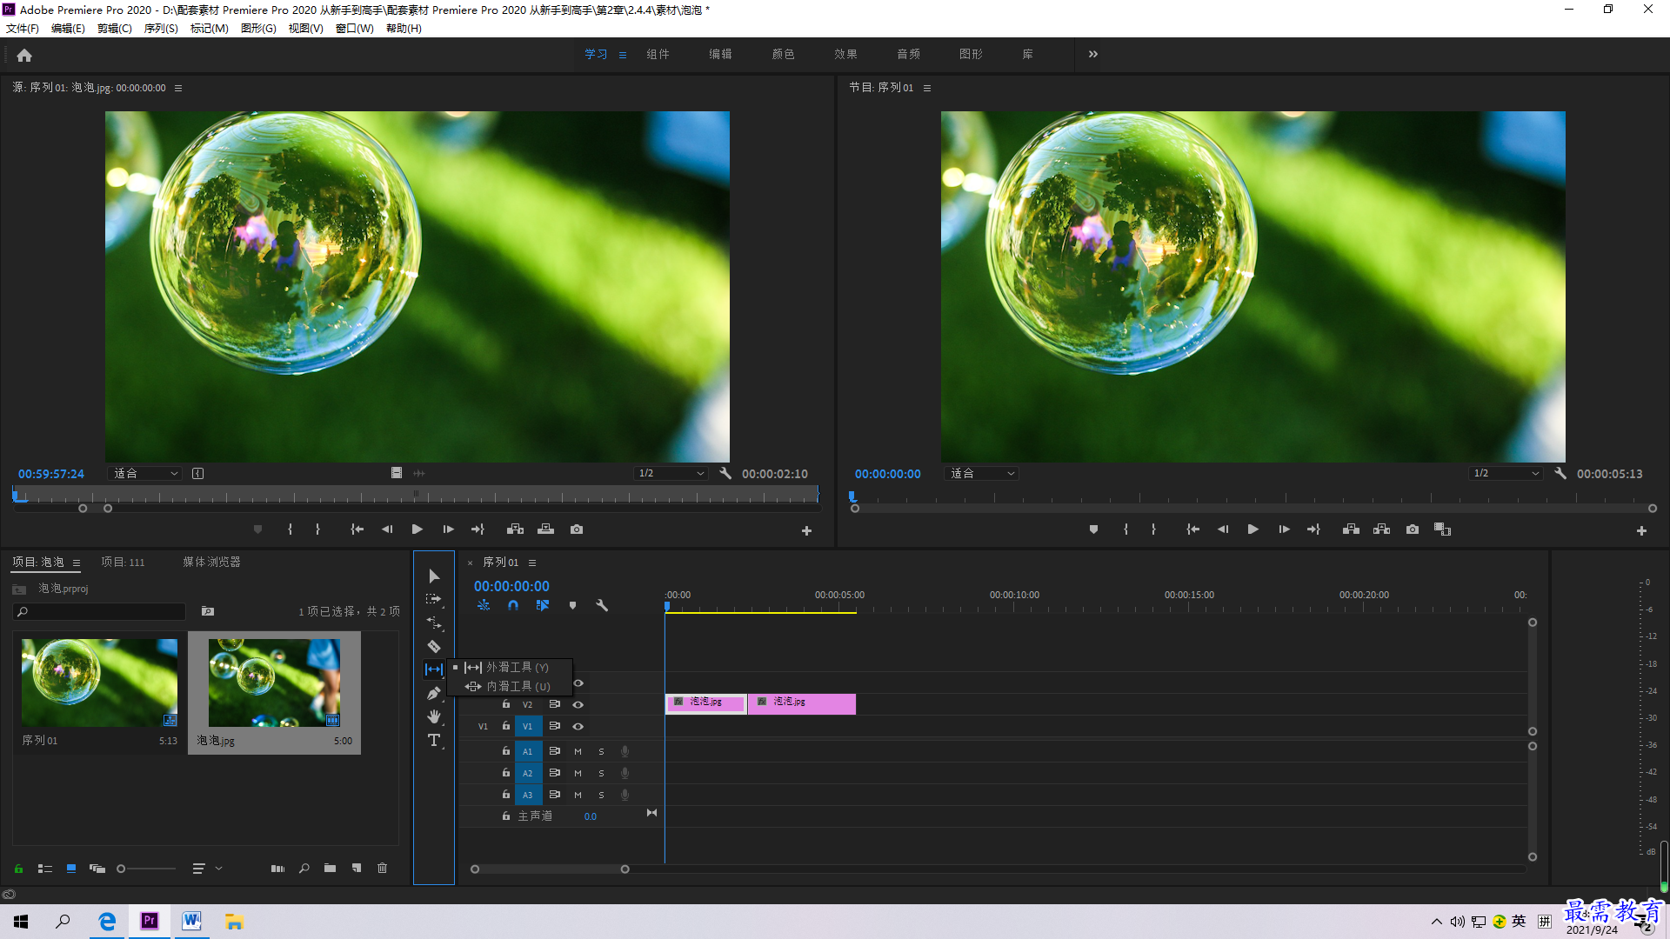The width and height of the screenshot is (1670, 939).
Task: Open timeline display settings wrench
Action: [x=602, y=606]
